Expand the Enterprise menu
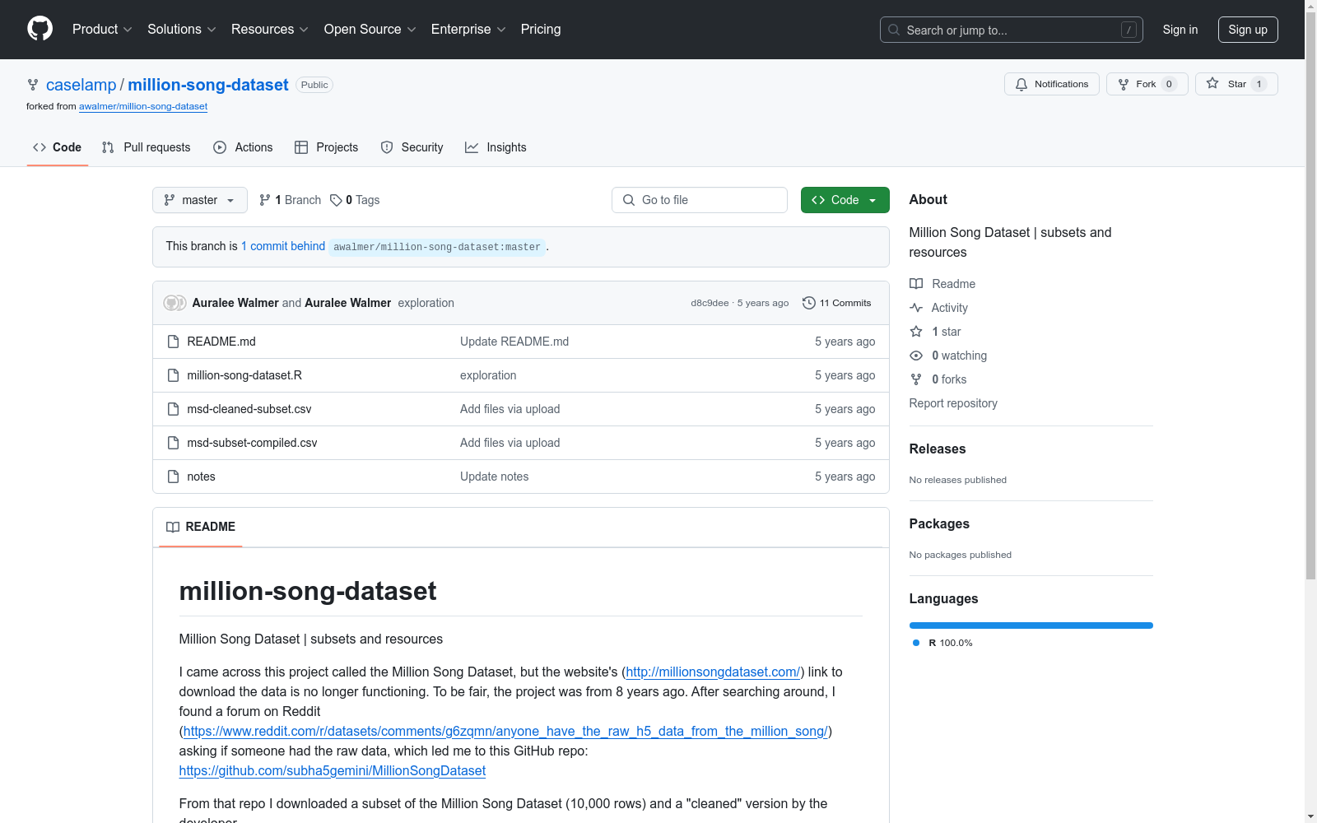Screen dimensions: 1317x823 (468, 30)
